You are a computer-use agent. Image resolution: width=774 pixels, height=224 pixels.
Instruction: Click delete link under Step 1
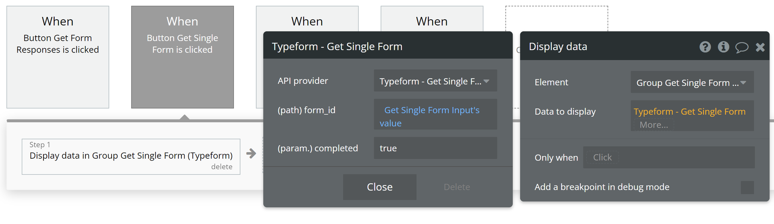pos(222,167)
